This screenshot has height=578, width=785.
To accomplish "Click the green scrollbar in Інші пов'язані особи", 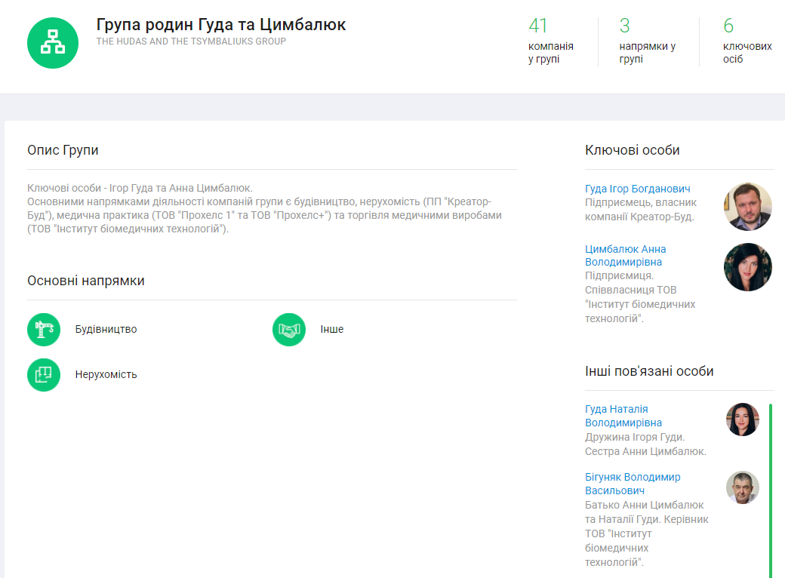I will pyautogui.click(x=770, y=490).
